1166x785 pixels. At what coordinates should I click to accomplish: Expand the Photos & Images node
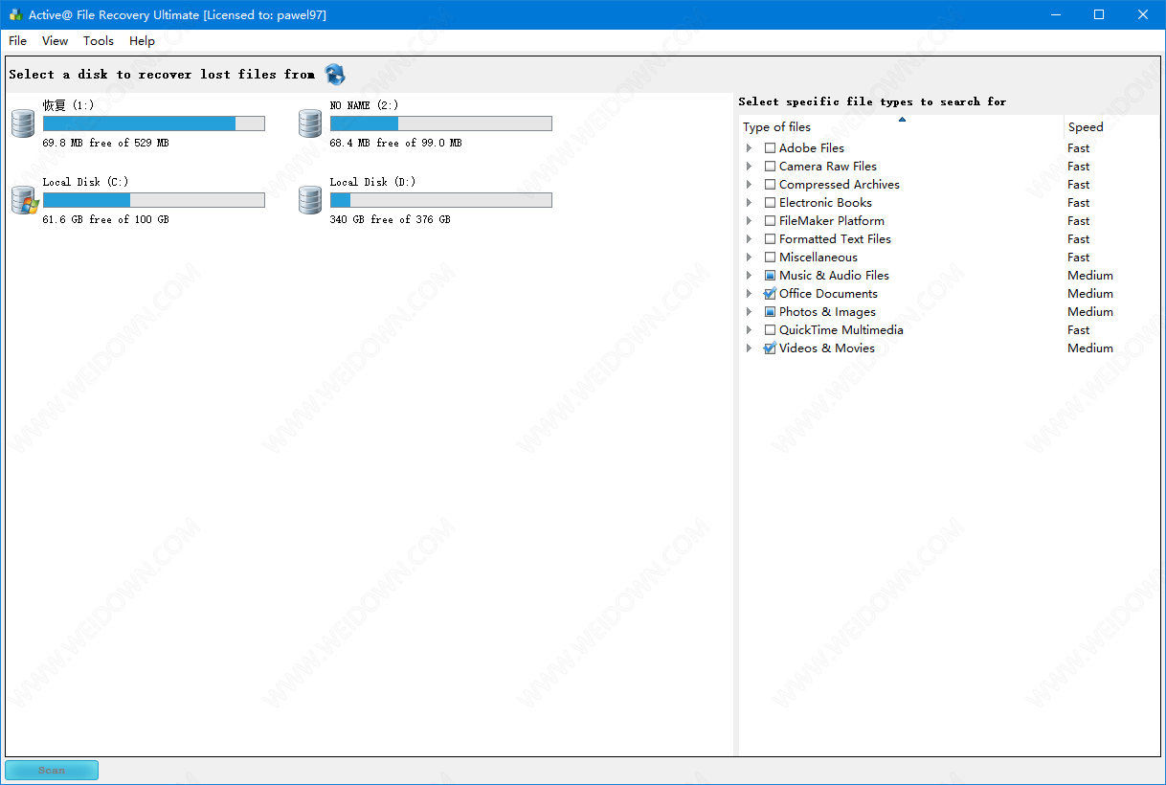750,312
